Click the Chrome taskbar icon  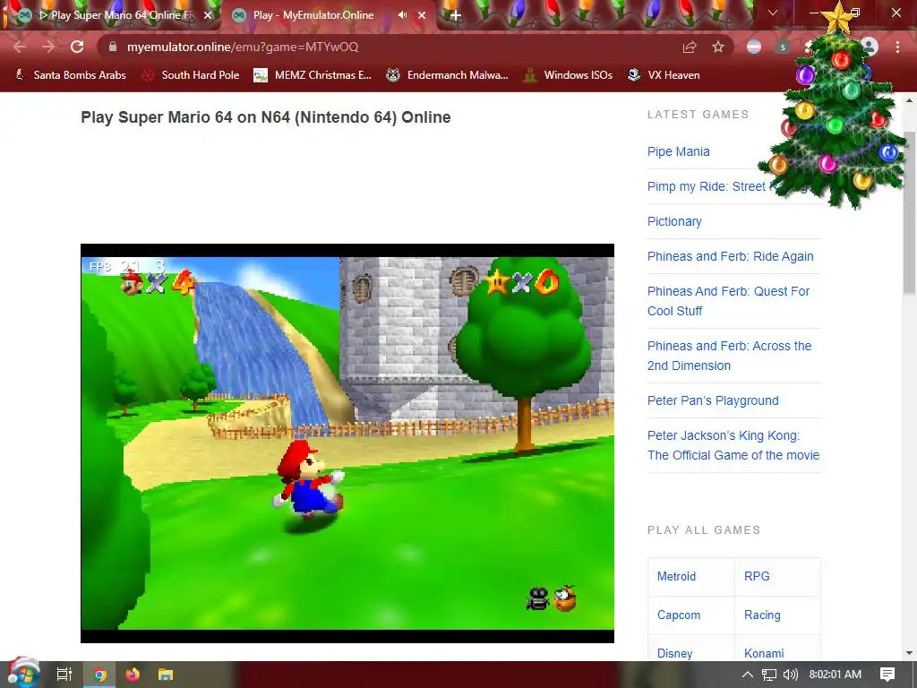(x=100, y=675)
